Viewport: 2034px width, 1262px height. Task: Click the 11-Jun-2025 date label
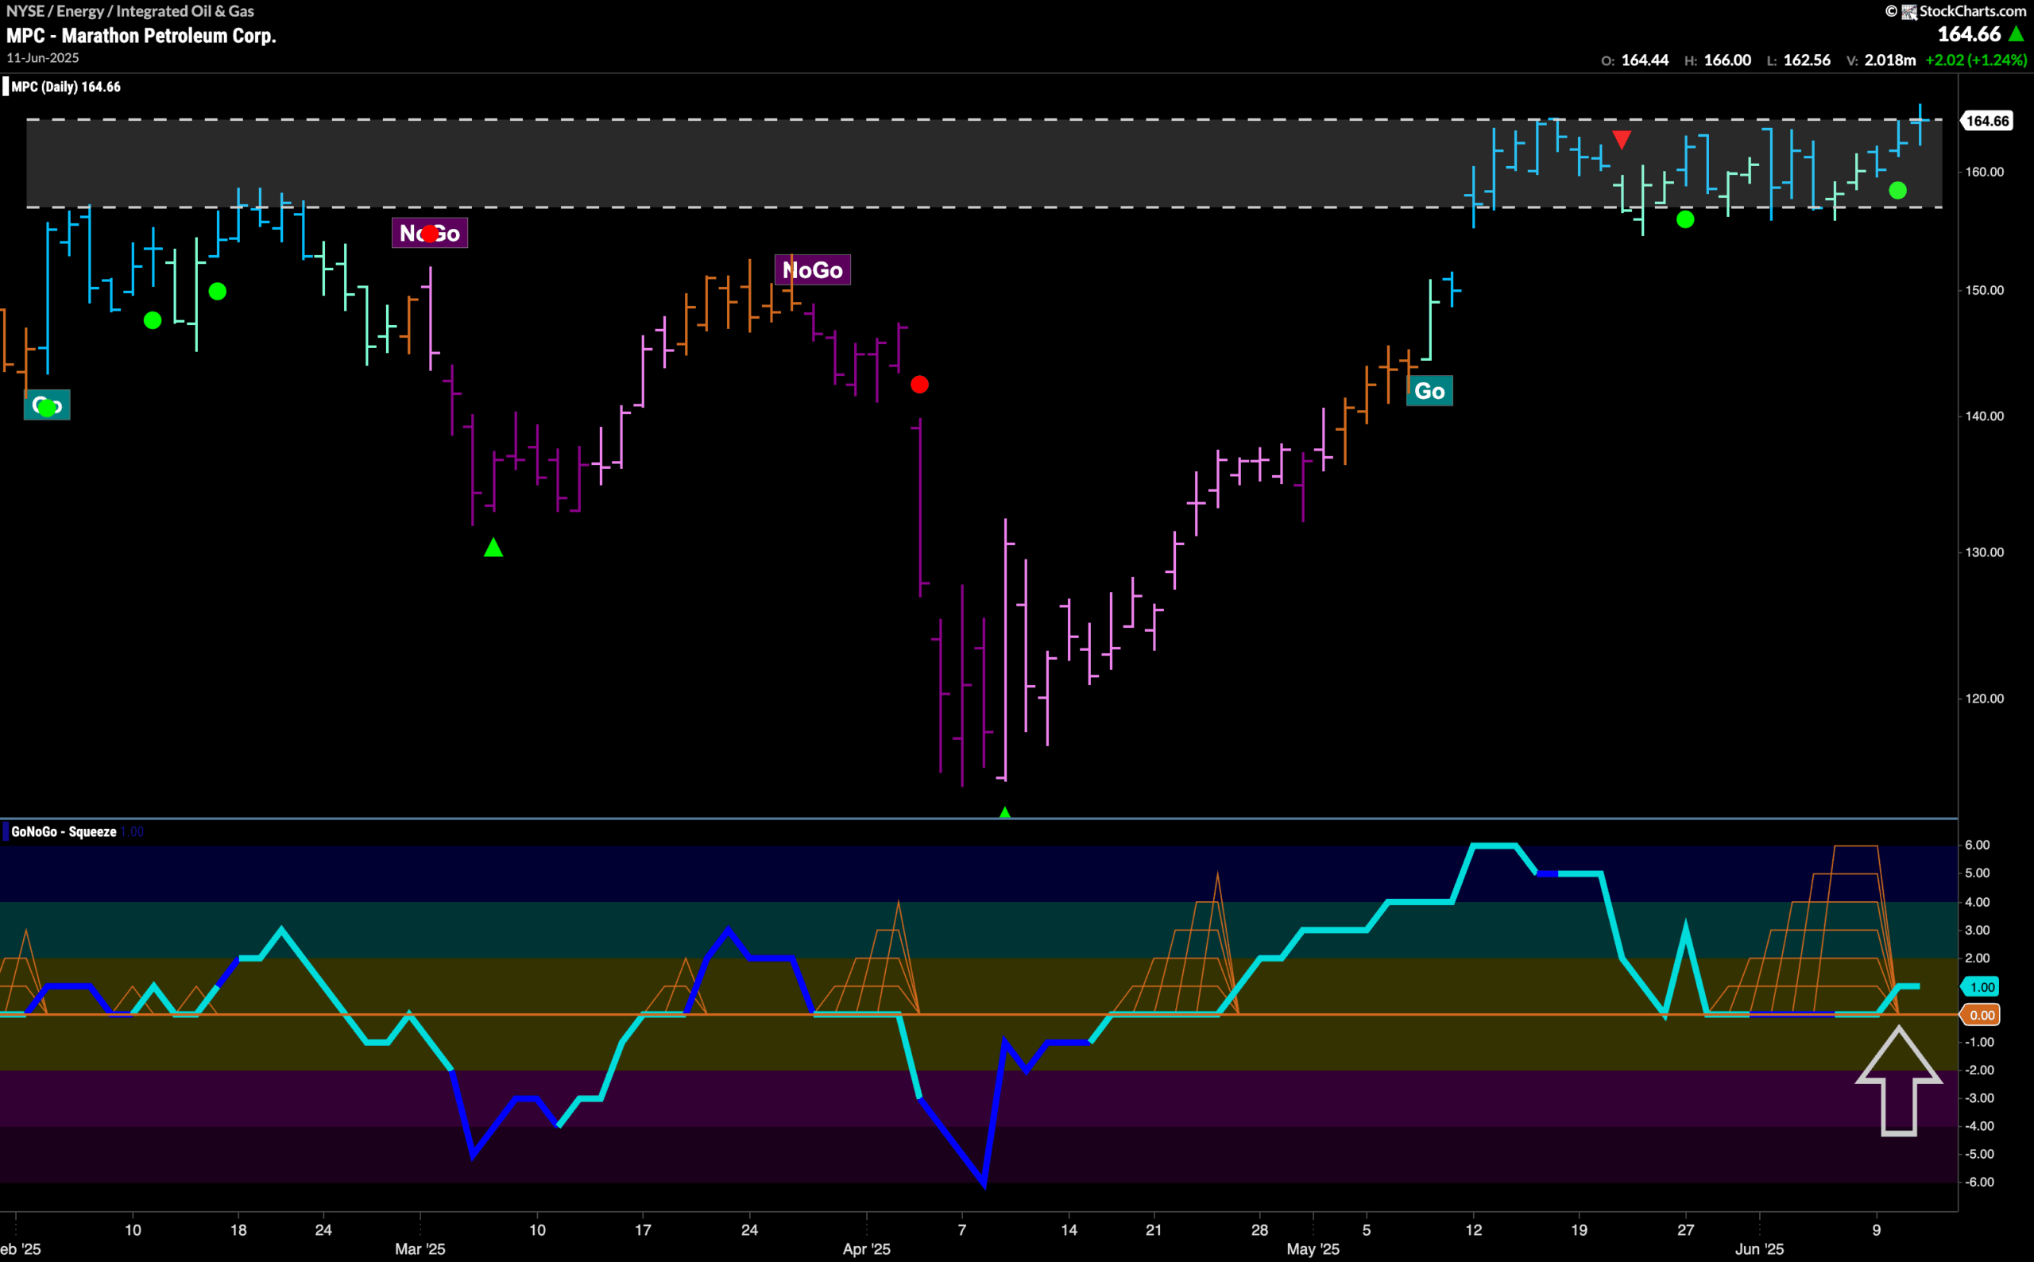[x=43, y=57]
